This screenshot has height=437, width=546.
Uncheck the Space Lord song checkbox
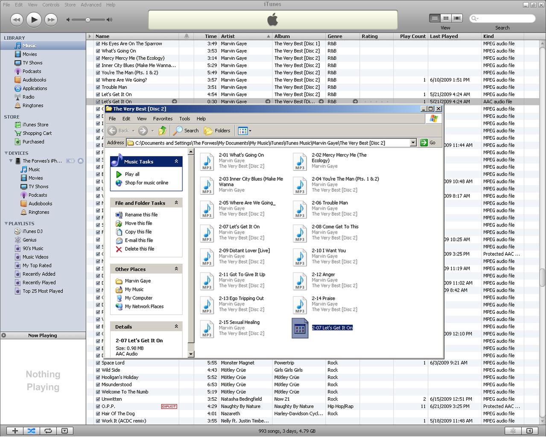click(x=98, y=363)
